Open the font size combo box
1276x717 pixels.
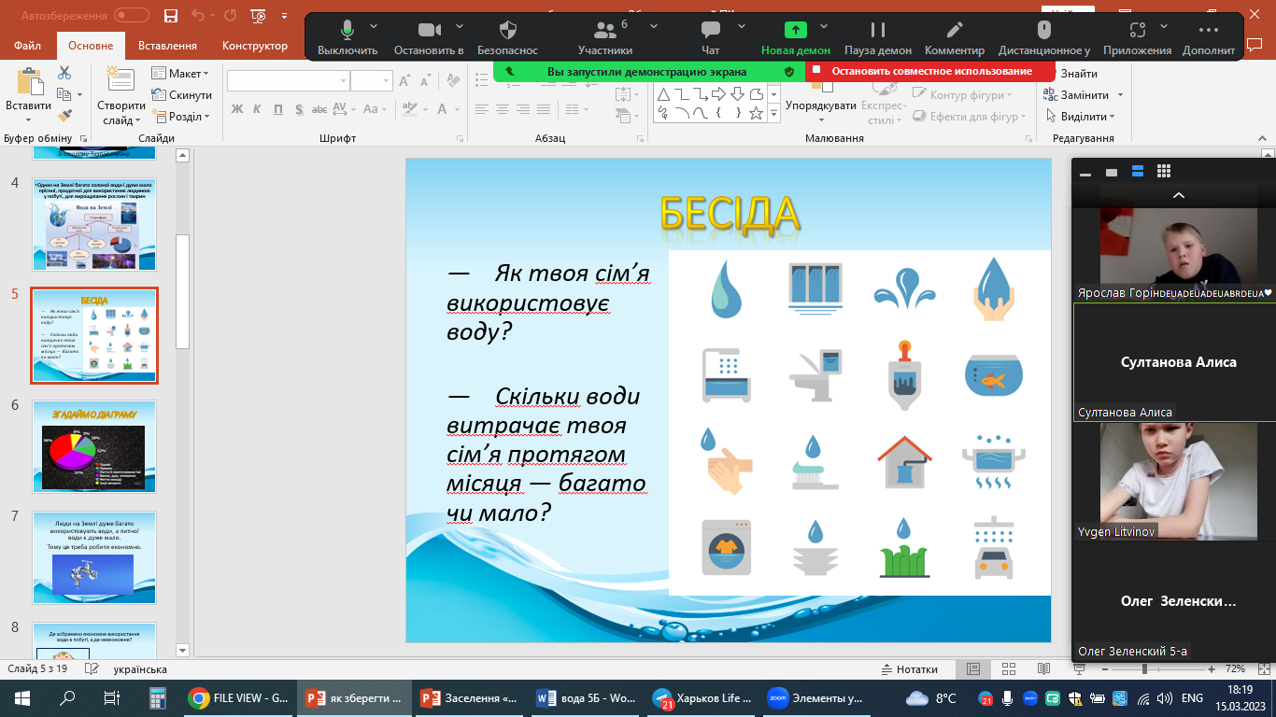click(371, 81)
